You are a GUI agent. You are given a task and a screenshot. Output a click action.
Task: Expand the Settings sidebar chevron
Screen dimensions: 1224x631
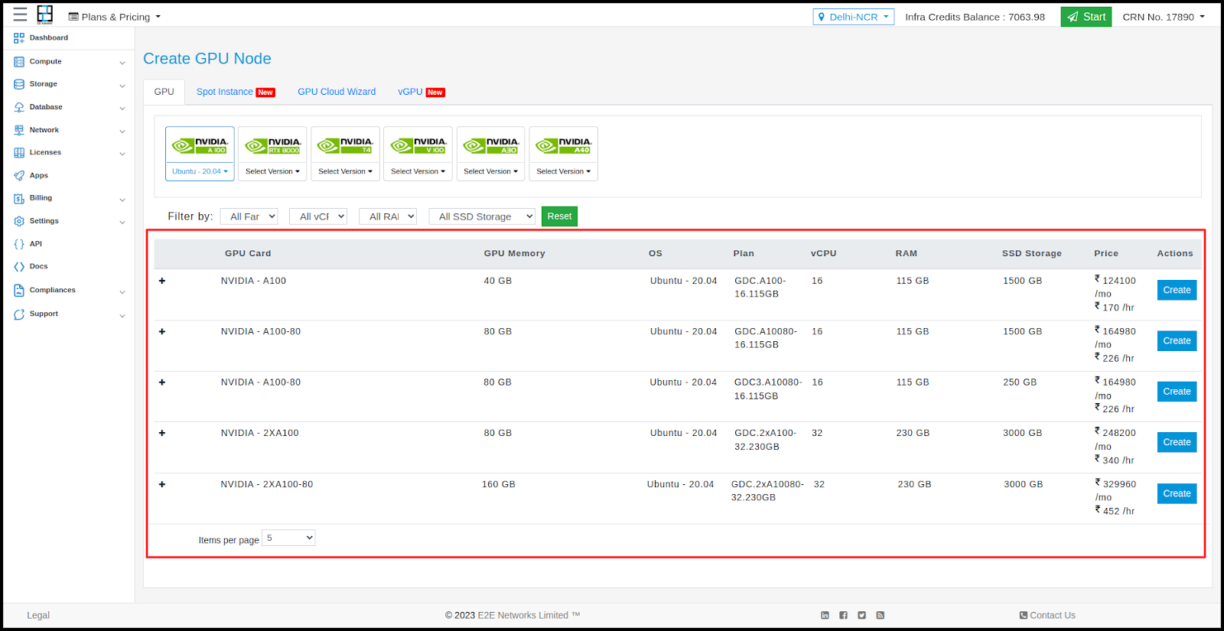(x=122, y=223)
